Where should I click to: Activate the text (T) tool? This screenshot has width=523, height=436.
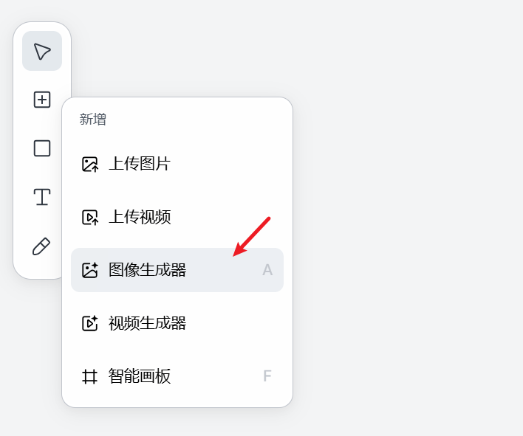tap(42, 197)
